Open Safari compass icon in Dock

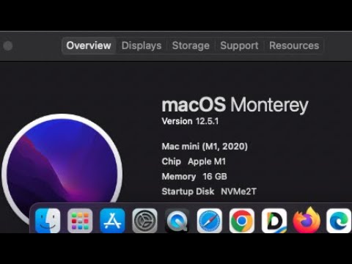click(210, 221)
